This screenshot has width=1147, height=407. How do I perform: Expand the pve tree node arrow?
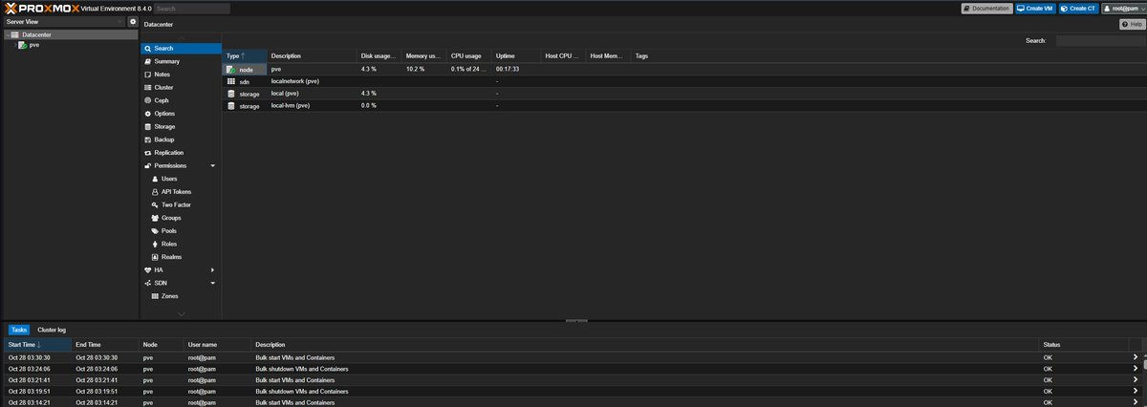tap(14, 45)
